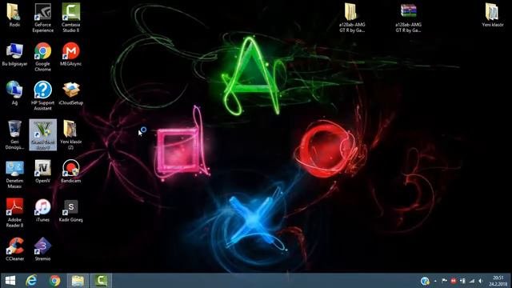Switch to Camtasia in the taskbar
Viewport: 512px width, 288px height.
pyautogui.click(x=101, y=281)
